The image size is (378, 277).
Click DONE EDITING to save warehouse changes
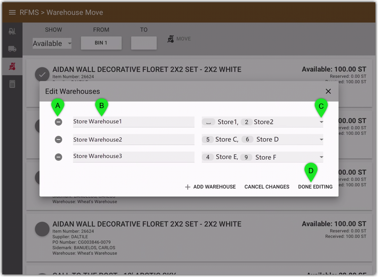315,187
